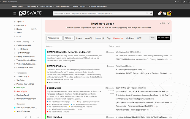Expand the Search Listings menu

coord(79,7)
